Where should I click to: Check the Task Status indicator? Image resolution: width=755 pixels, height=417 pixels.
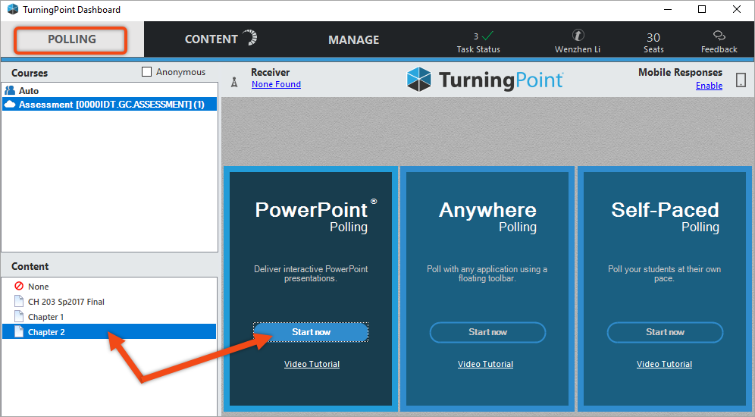point(478,42)
